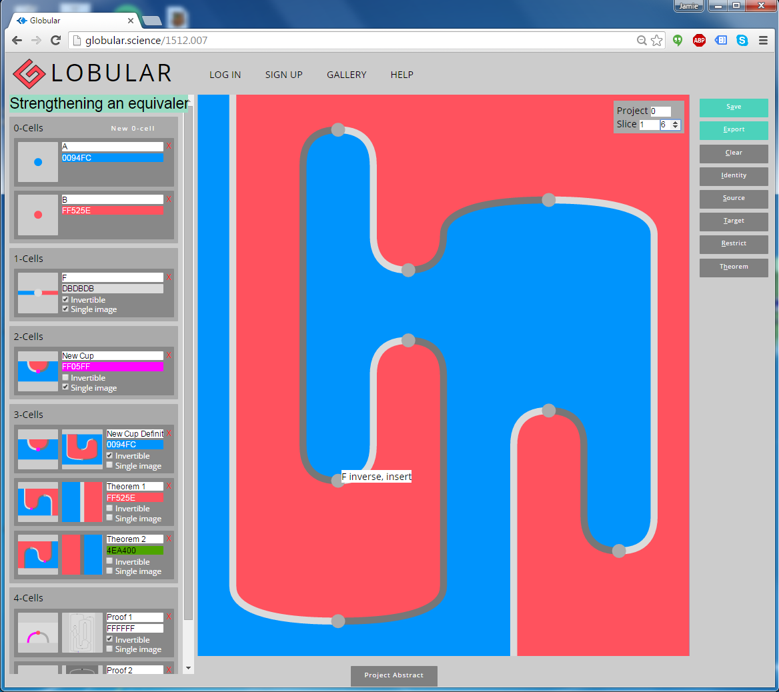Increase the Slice value using the spinner arrow
The height and width of the screenshot is (692, 779).
676,122
